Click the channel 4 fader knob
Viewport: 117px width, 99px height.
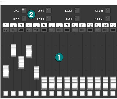click(29, 52)
